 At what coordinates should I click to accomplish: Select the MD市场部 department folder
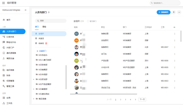[x=43, y=74]
